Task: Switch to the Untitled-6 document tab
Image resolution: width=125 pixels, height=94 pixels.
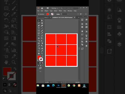Action: point(63,17)
